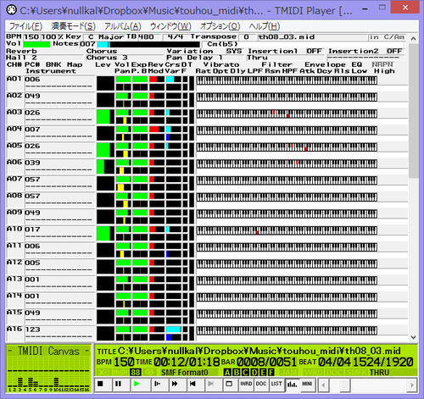Click the cyan chorus bar on A16

[x=173, y=330]
